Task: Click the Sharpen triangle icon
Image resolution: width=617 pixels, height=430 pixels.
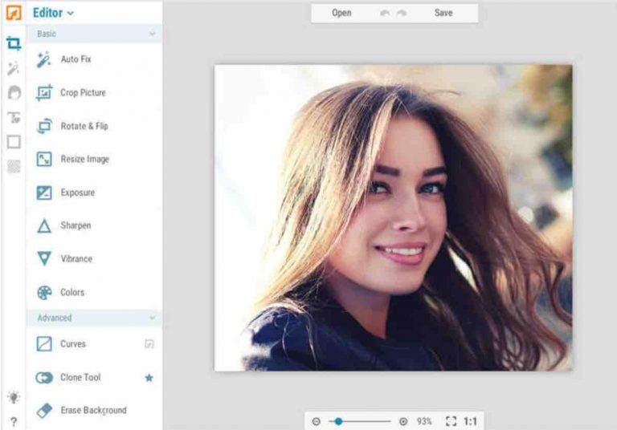Action: pos(44,226)
